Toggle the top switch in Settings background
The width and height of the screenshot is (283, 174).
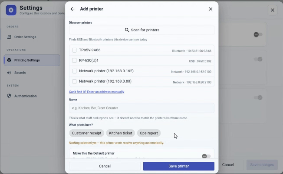point(258,34)
